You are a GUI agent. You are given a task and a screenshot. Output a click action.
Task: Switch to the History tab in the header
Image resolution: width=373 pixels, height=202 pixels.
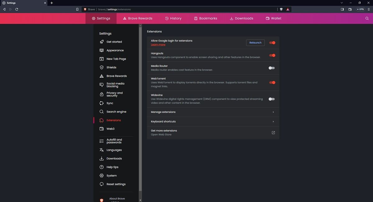click(173, 18)
